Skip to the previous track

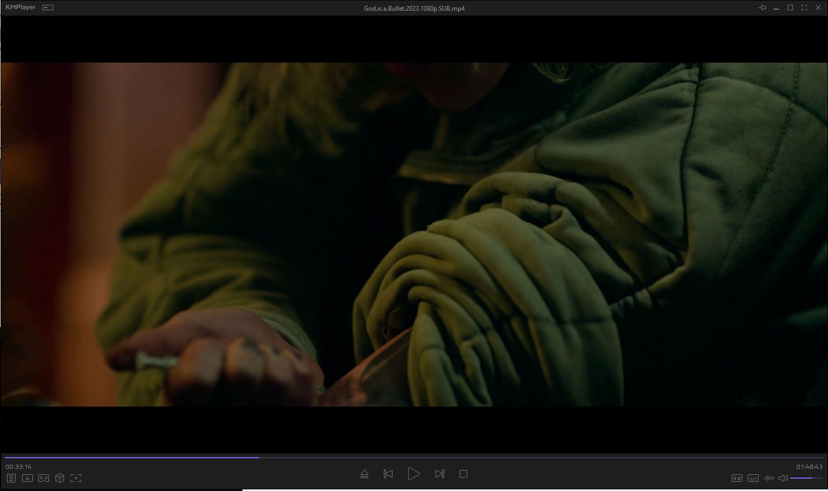(x=388, y=474)
